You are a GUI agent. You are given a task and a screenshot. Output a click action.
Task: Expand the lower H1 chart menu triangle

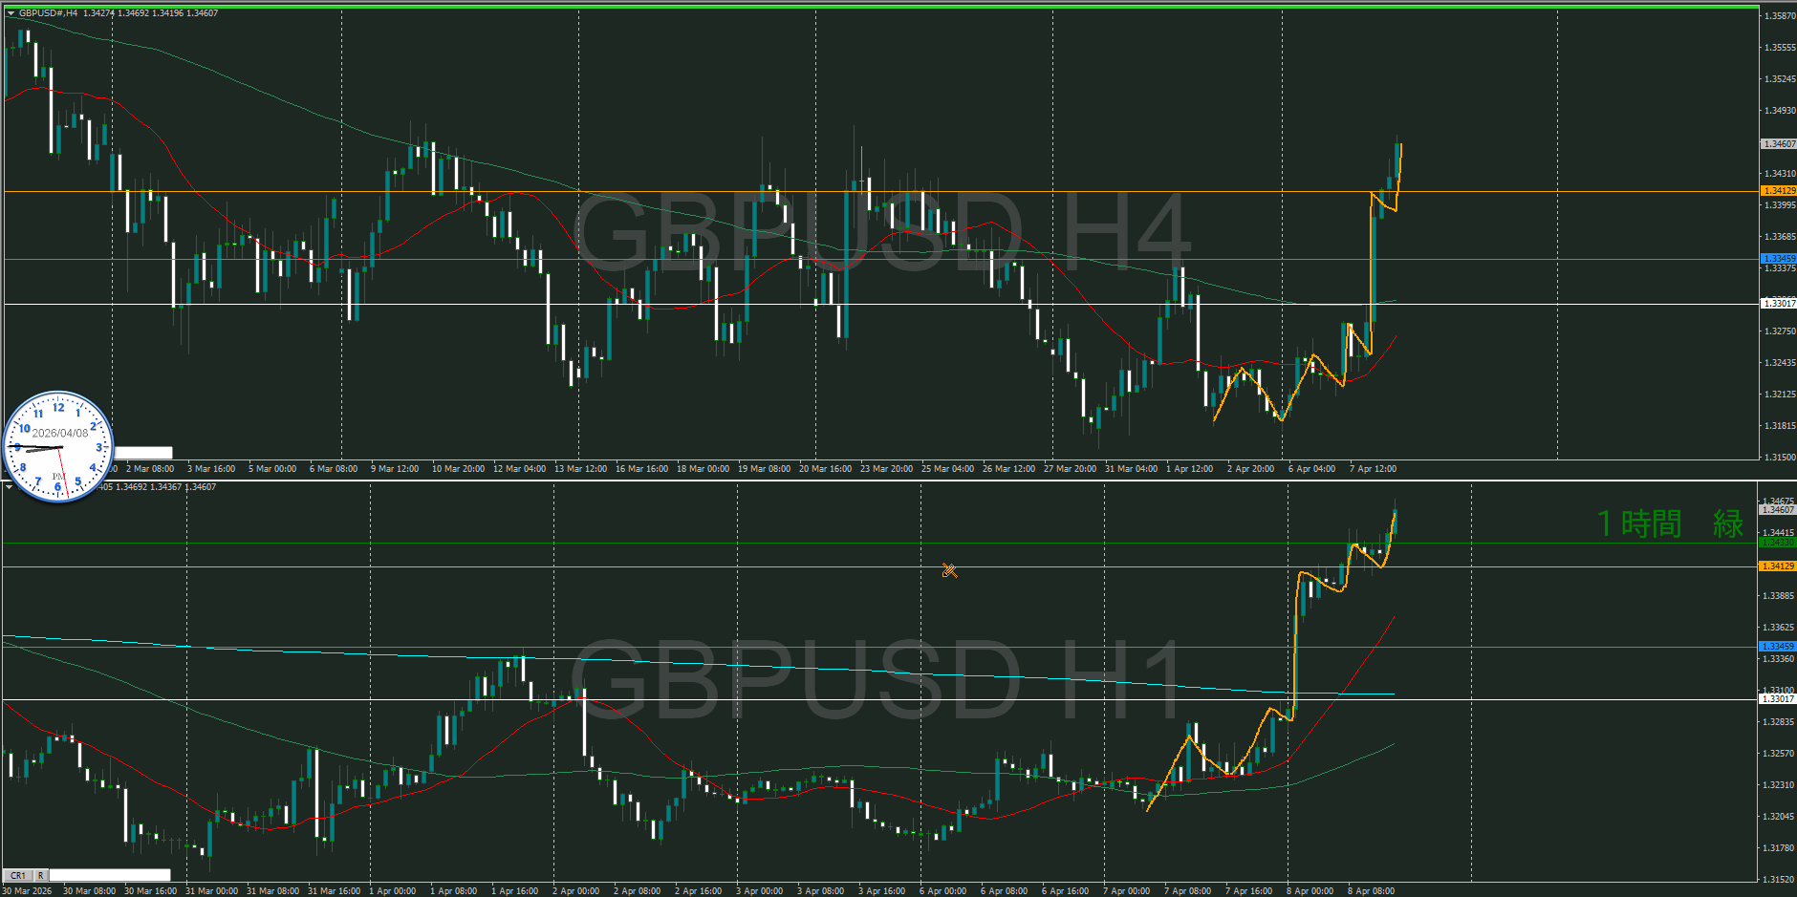pyautogui.click(x=9, y=487)
